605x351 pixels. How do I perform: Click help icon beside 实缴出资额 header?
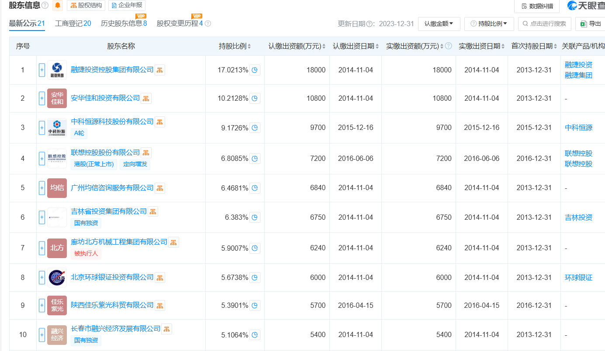[448, 46]
